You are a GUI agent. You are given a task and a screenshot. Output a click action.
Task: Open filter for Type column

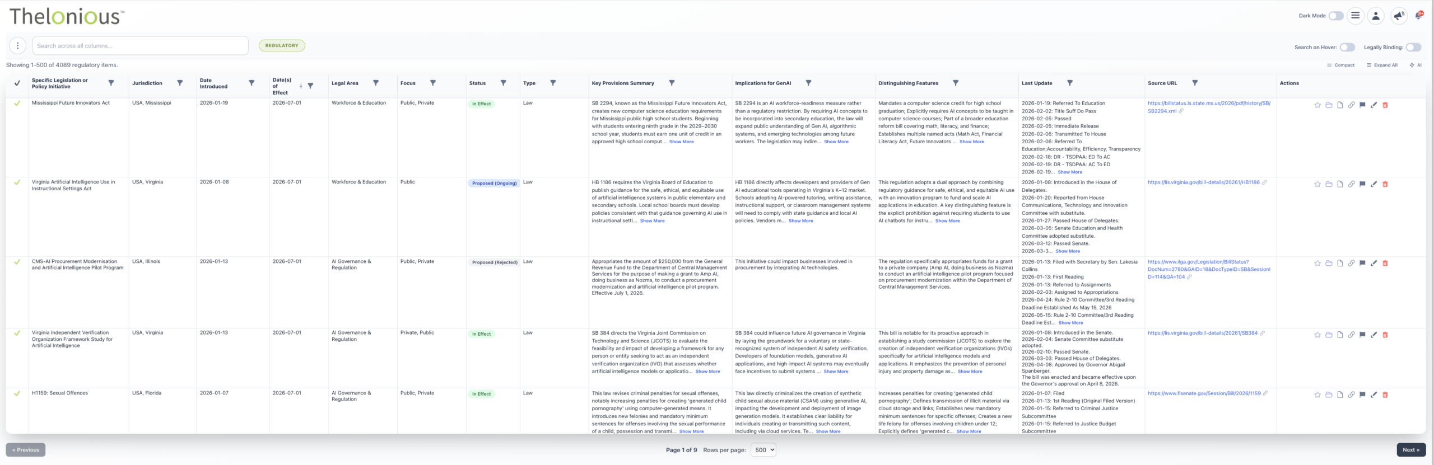pos(553,83)
